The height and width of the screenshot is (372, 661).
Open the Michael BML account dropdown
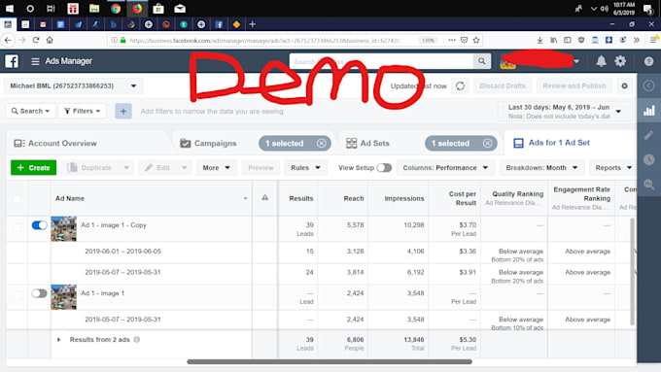pos(73,85)
